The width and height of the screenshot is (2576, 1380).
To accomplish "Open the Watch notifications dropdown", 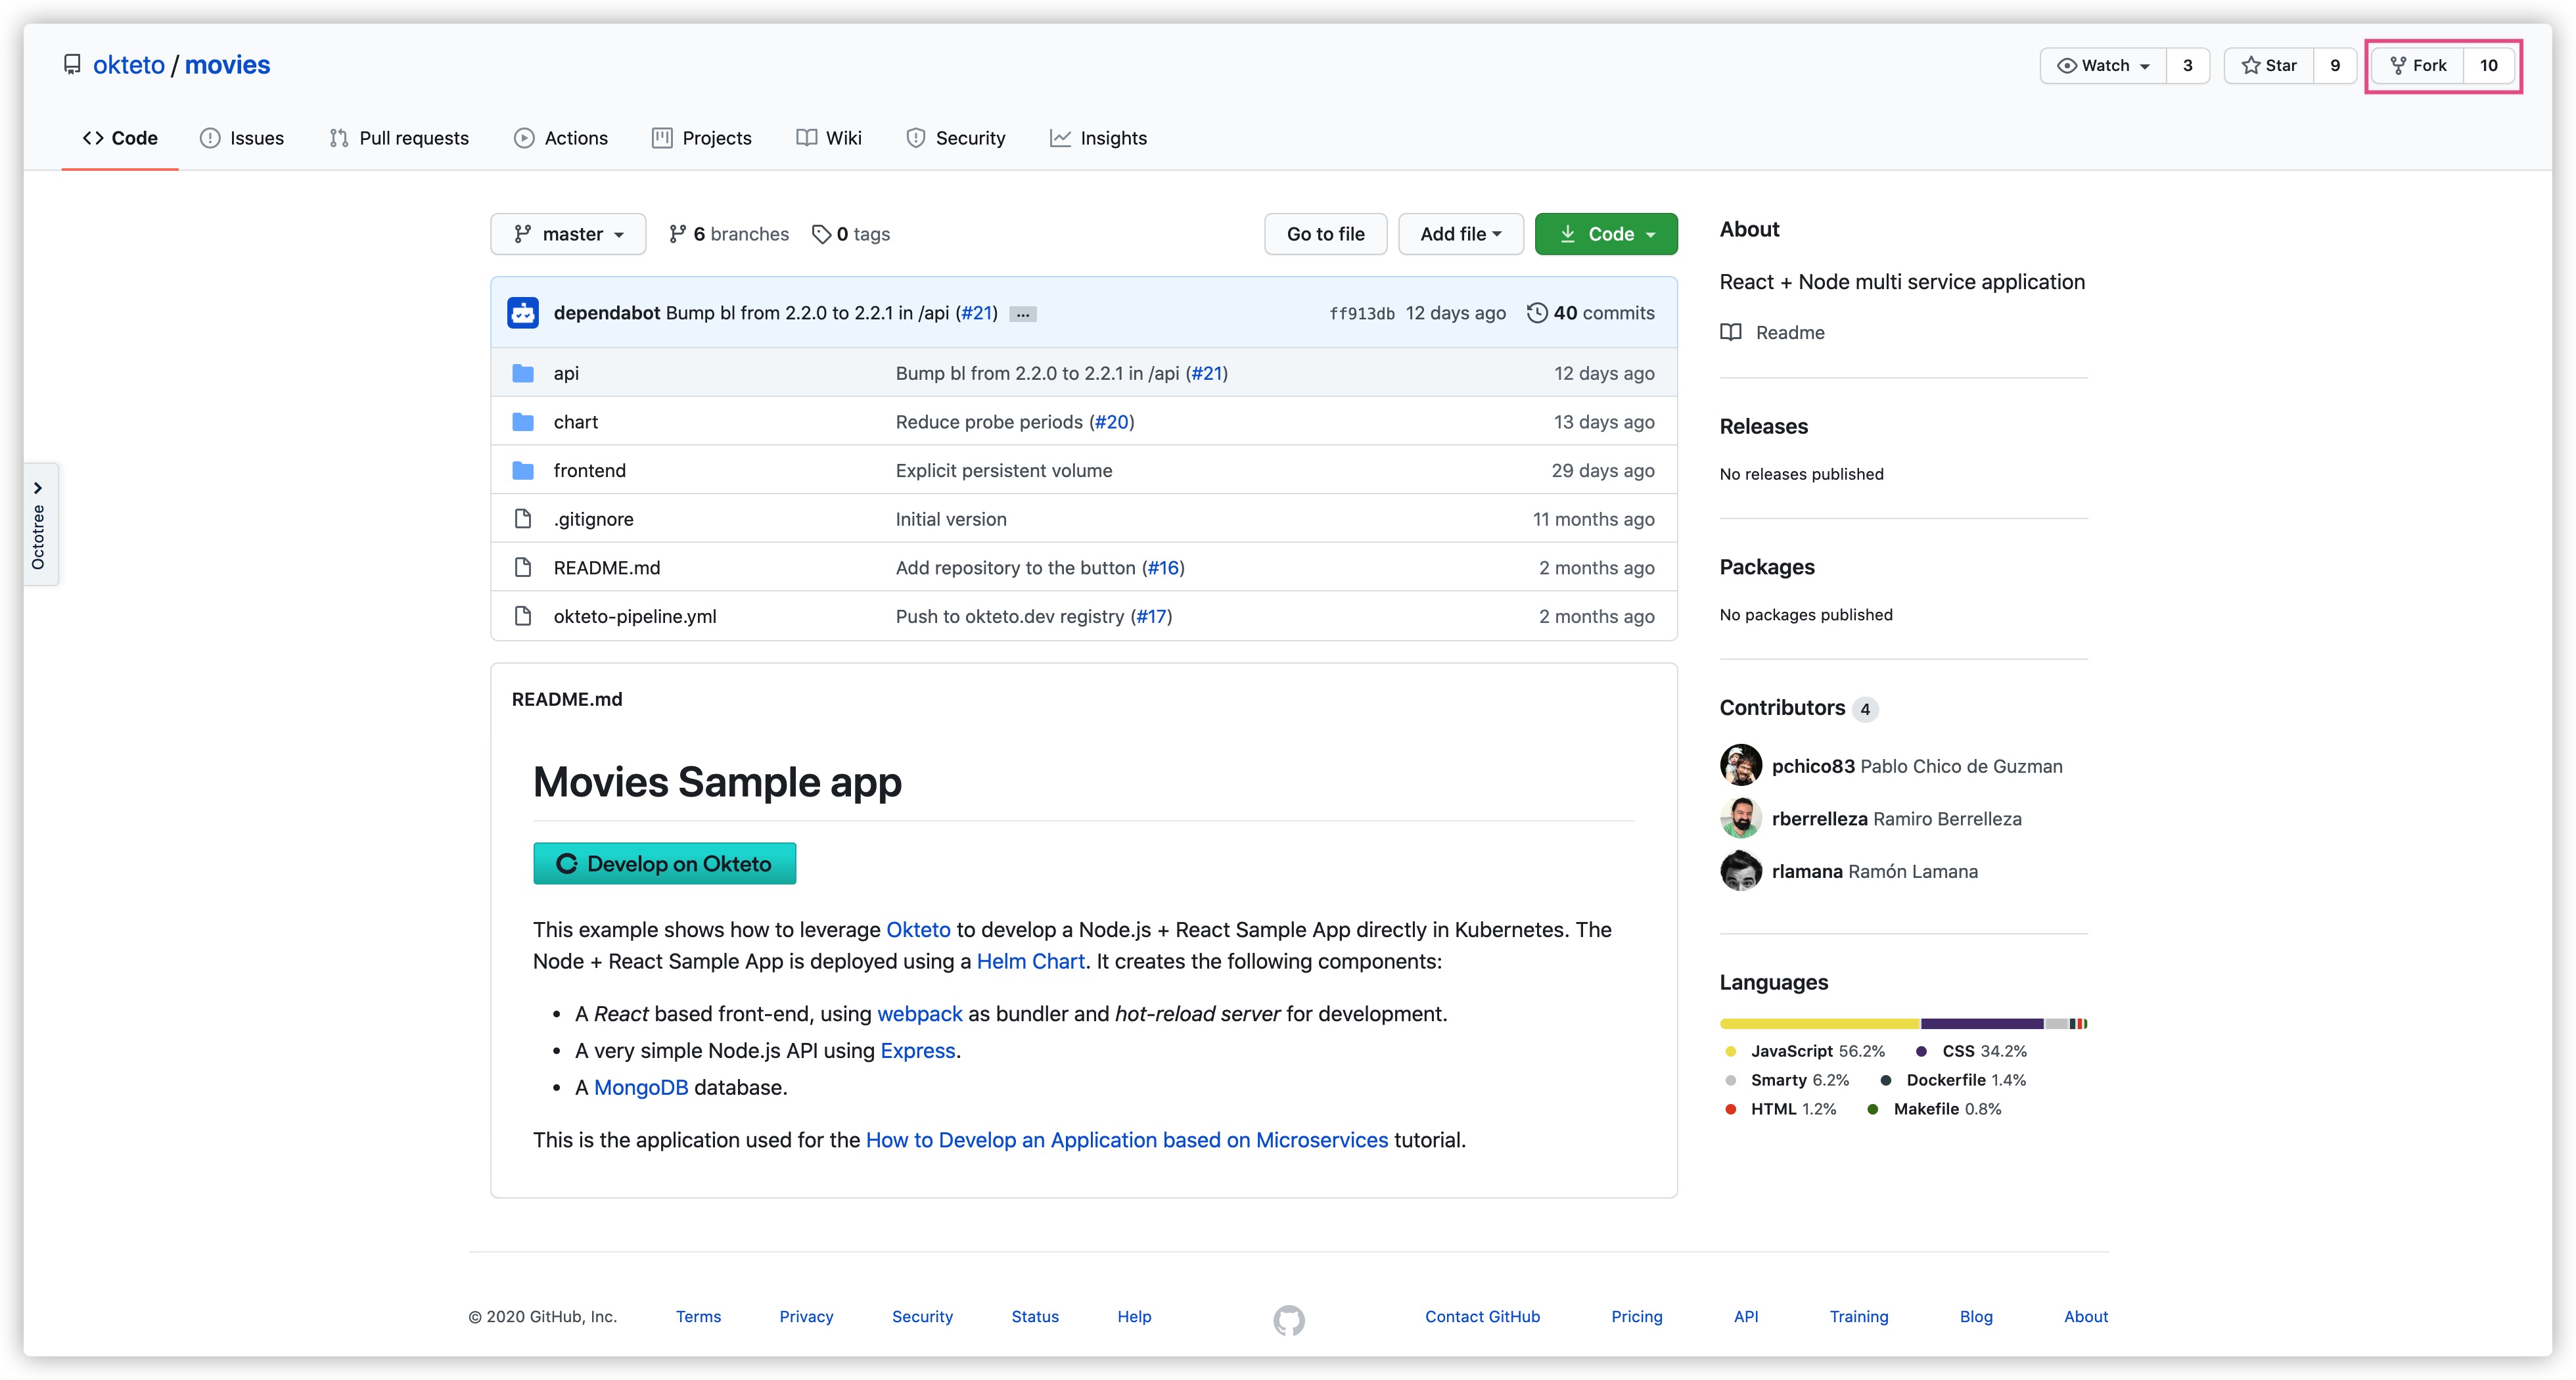I will 2103,65.
